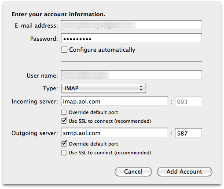Screen dimensions: 224x189
Task: Check Override default port under Incoming server
Action: click(x=64, y=112)
